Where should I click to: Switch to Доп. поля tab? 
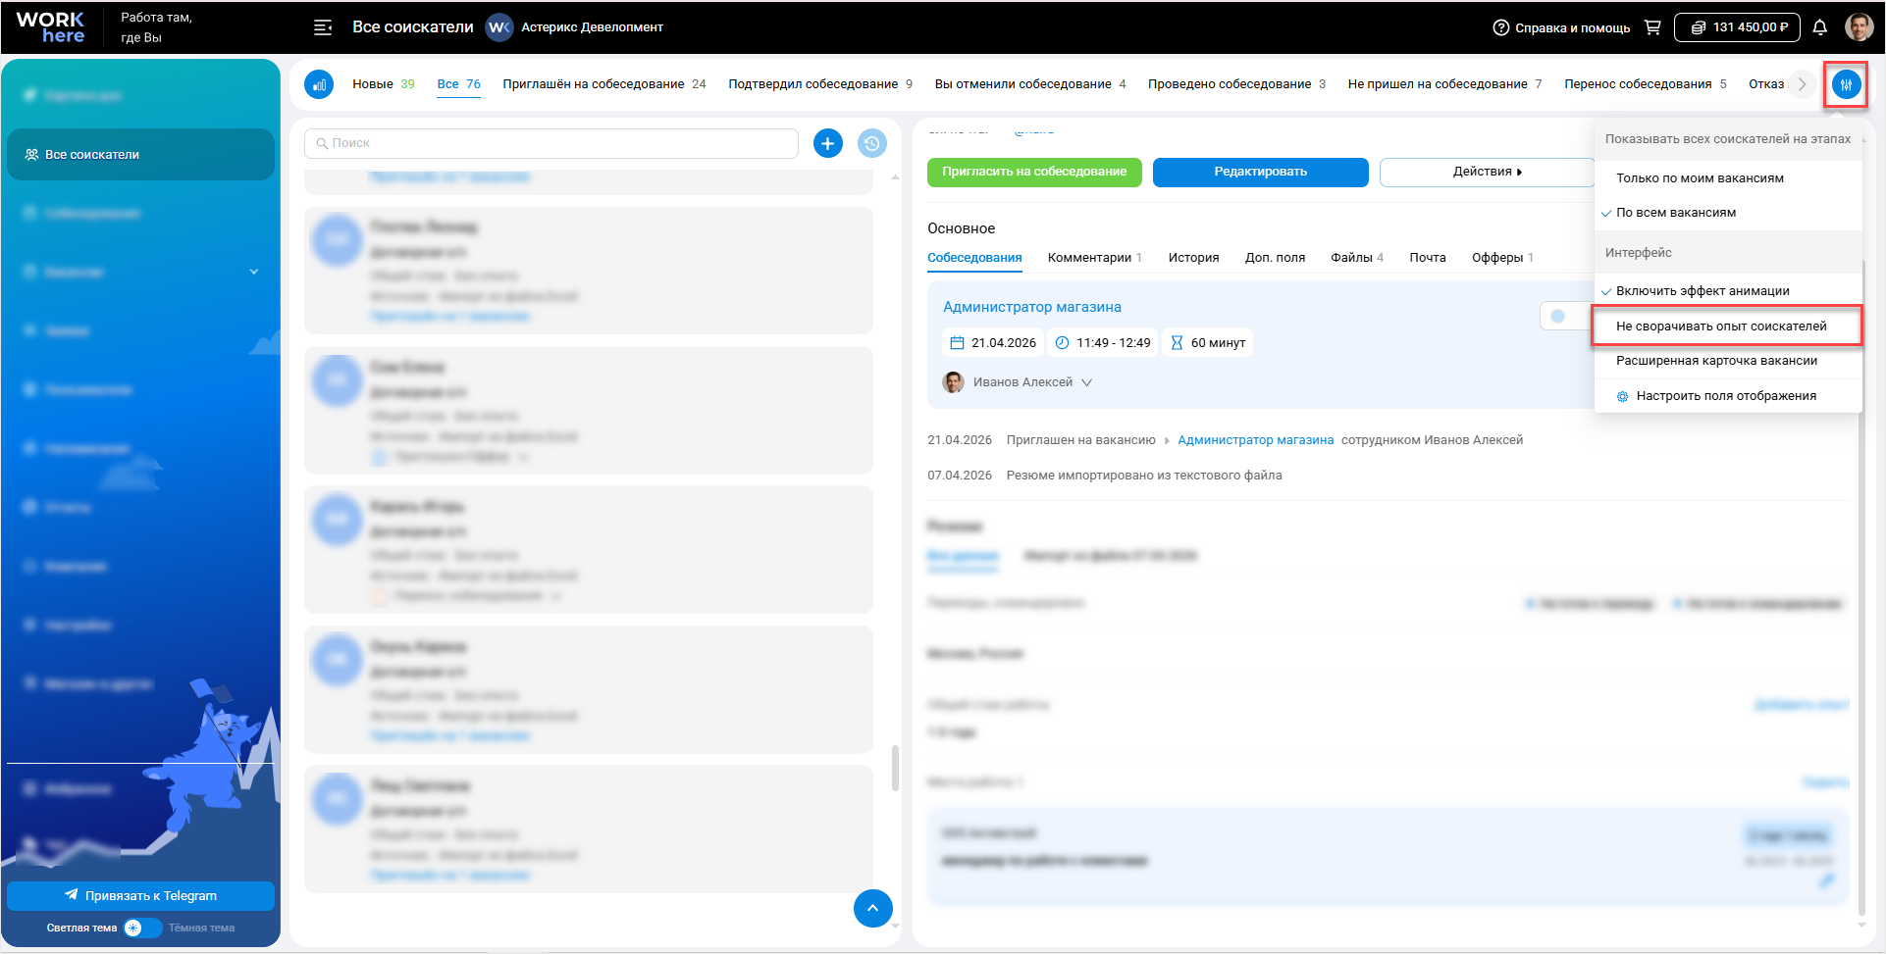pos(1275,258)
